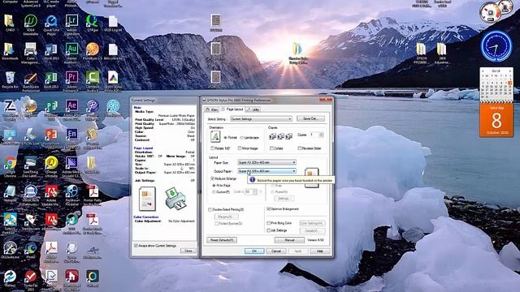Confirm with the OK button
Screen dimensions: 520x292
click(254, 251)
